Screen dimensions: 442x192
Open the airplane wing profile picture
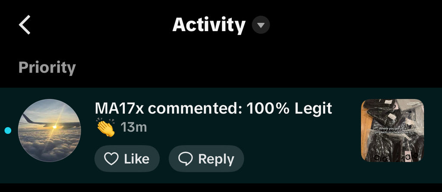(x=49, y=130)
